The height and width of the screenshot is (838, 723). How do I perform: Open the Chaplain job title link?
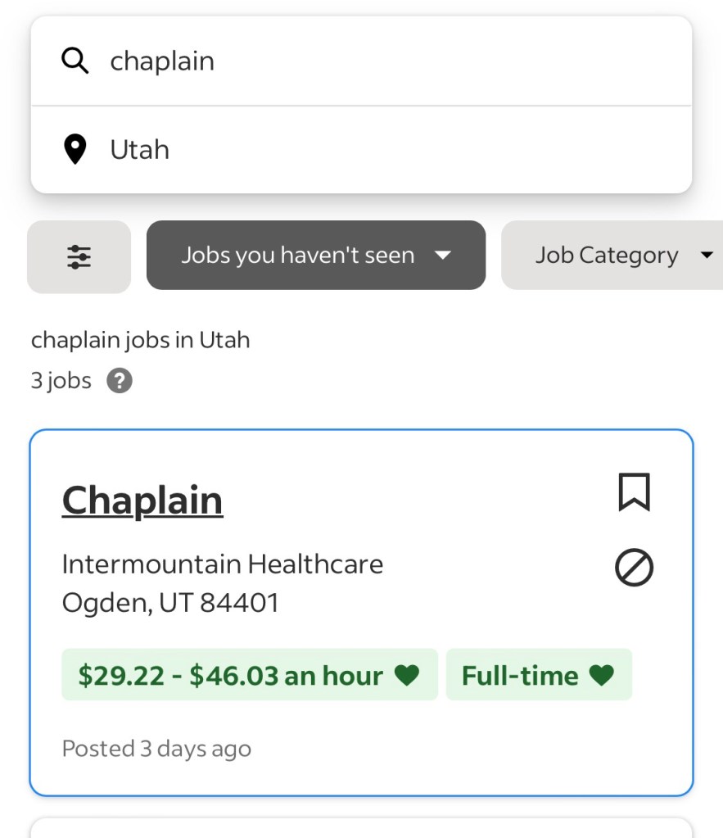click(142, 500)
